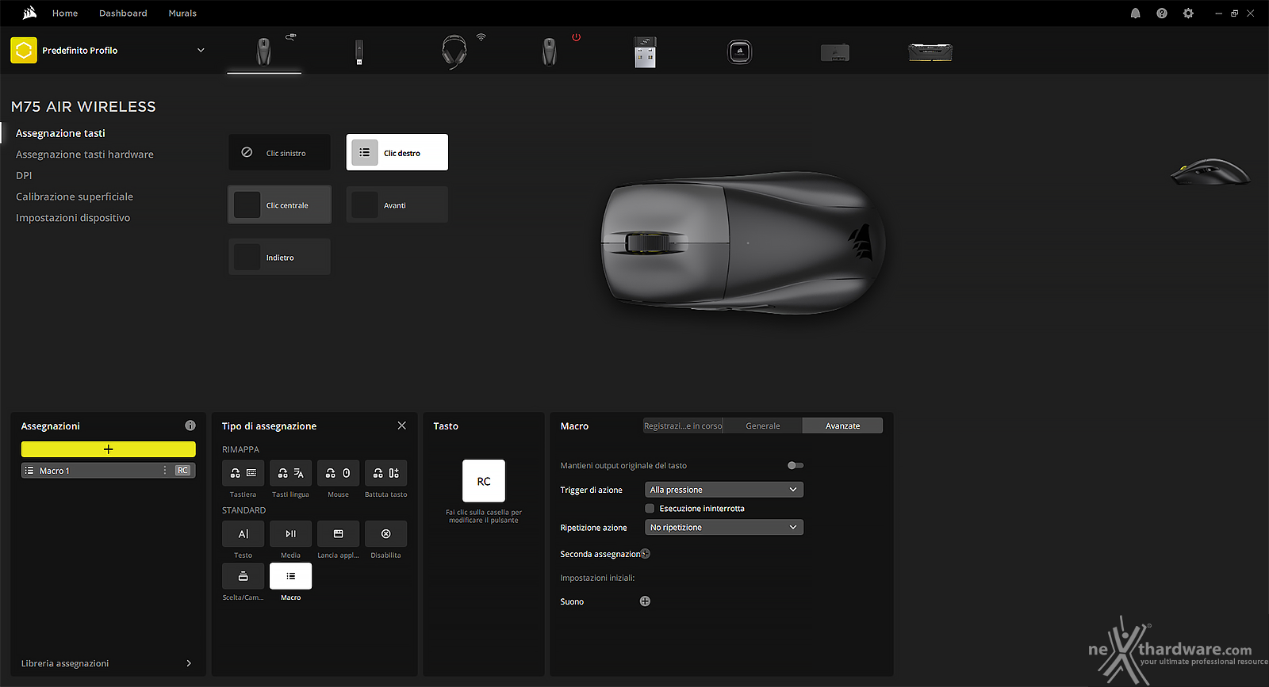Image resolution: width=1269 pixels, height=687 pixels.
Task: Select the M75 Air Wireless mouse device
Action: (x=264, y=52)
